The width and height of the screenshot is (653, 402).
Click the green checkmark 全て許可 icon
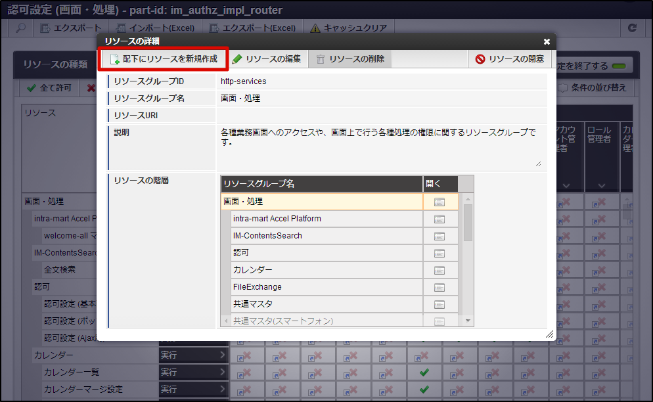(x=32, y=89)
